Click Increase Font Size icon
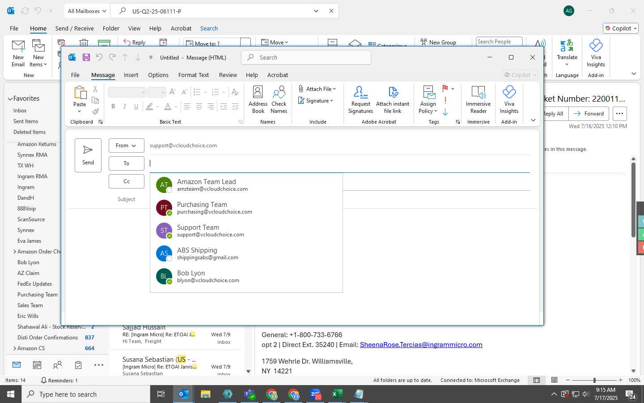Viewport: 644px width, 403px height. point(173,92)
